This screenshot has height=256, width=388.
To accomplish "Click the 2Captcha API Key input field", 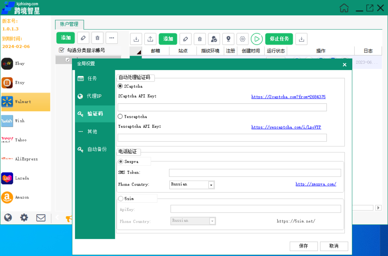I will pos(222,107).
